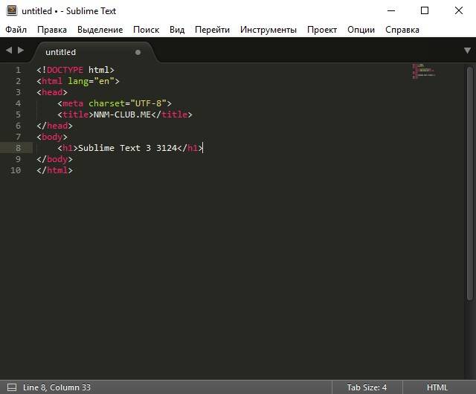The image size is (476, 394).
Task: Toggle the side bar panel switcher icon
Action: click(x=12, y=387)
